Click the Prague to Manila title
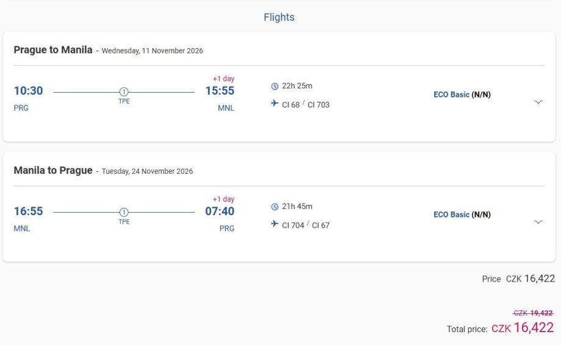561x345 pixels. pos(53,50)
